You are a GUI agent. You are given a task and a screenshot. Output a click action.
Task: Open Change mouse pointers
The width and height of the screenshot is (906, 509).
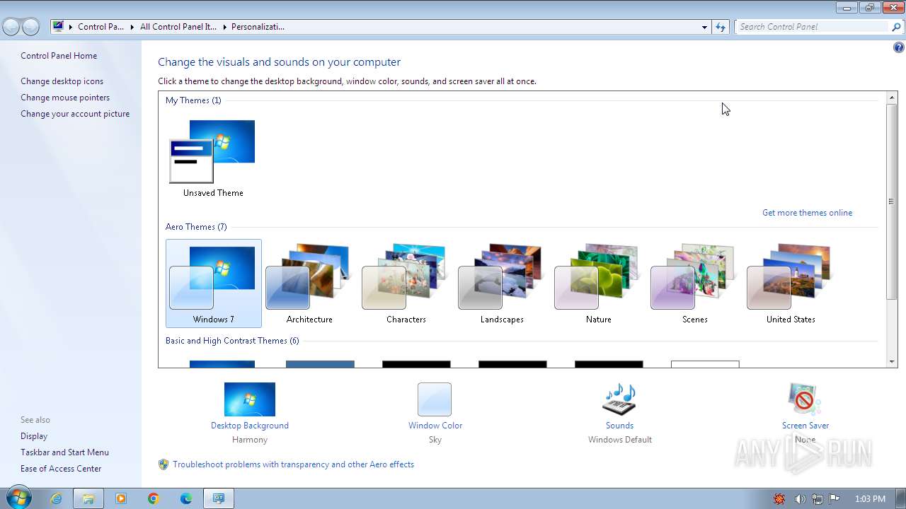coord(65,98)
